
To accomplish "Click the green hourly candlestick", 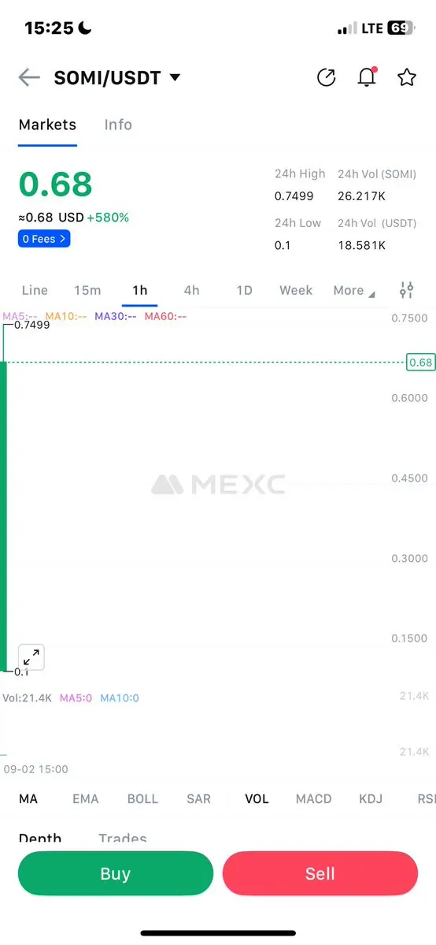I will (x=3, y=516).
